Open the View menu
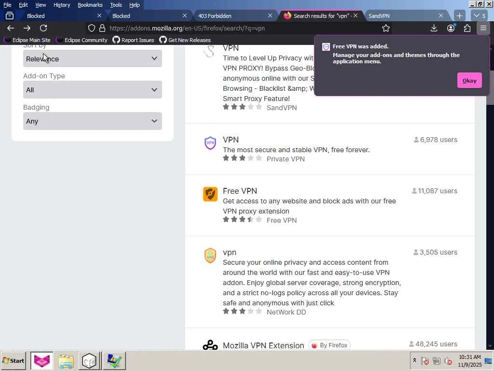Screen dimensions: 494x371 [x=41, y=5]
